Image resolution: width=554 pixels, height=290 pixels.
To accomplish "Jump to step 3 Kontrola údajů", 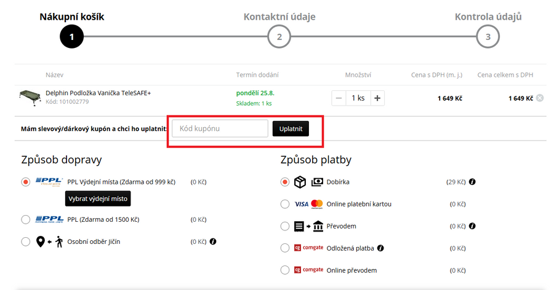I will (488, 36).
